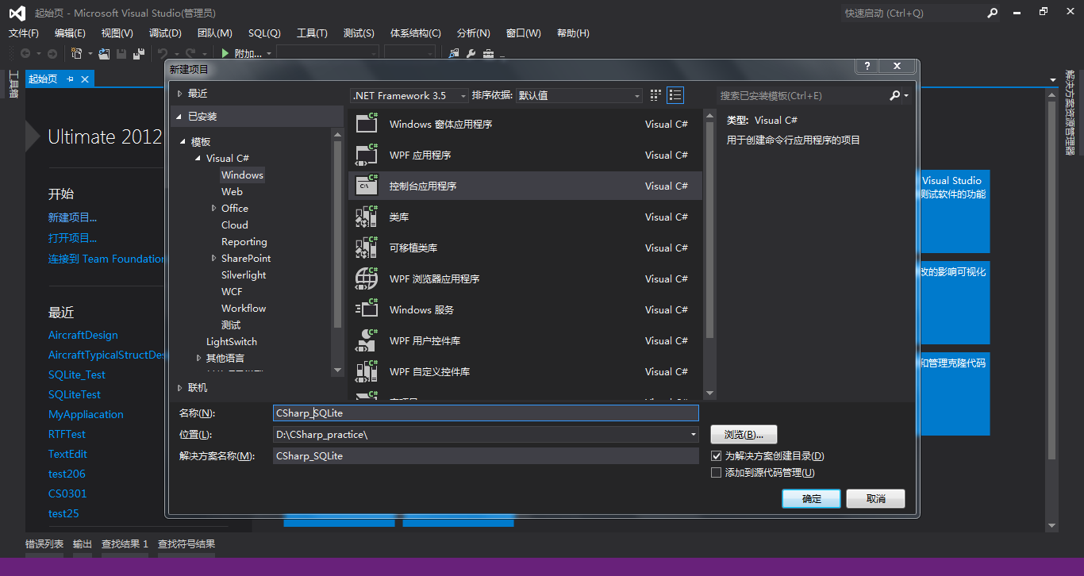The width and height of the screenshot is (1084, 576).
Task: Click the New Project toolbar icon
Action: coord(77,53)
